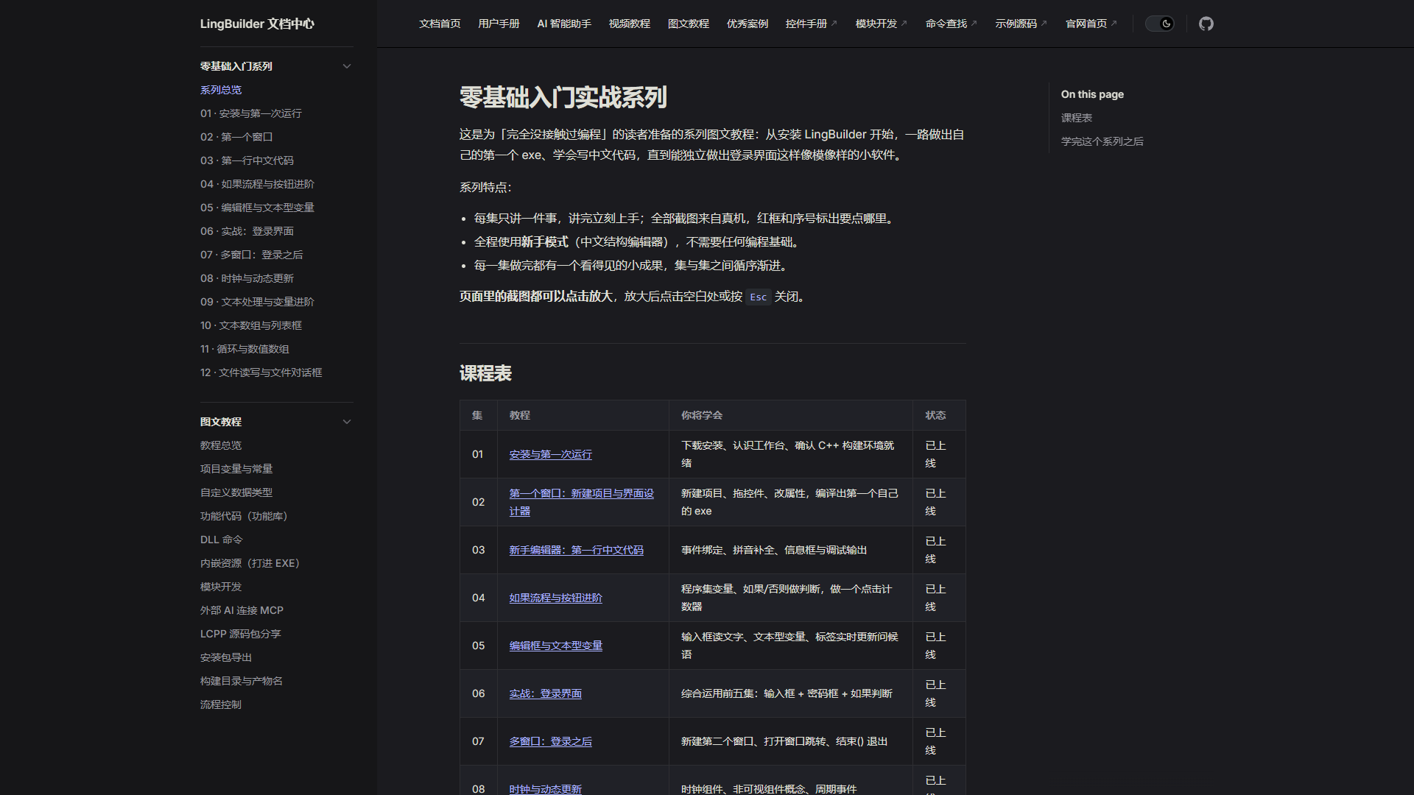Open sidebar item 02 · 第一个窗口

pos(236,137)
